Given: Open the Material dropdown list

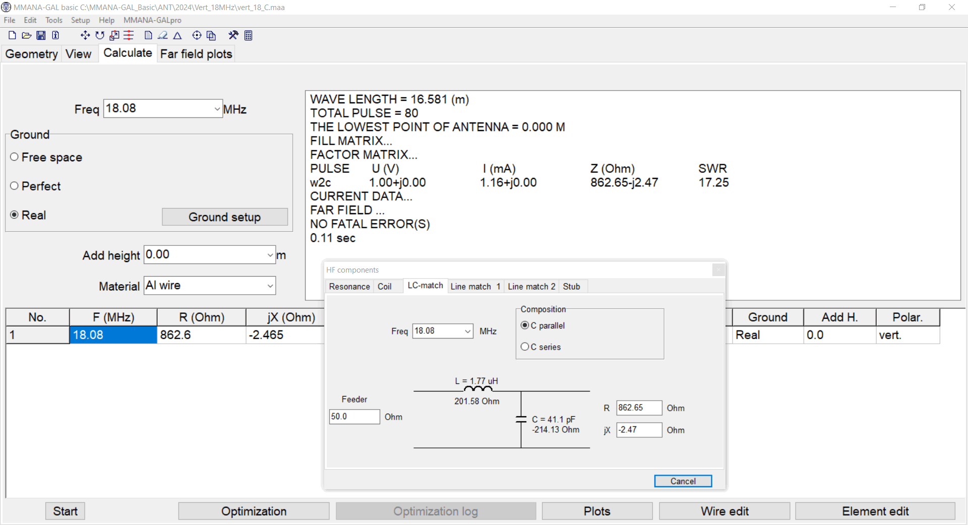Looking at the screenshot, I should (270, 286).
